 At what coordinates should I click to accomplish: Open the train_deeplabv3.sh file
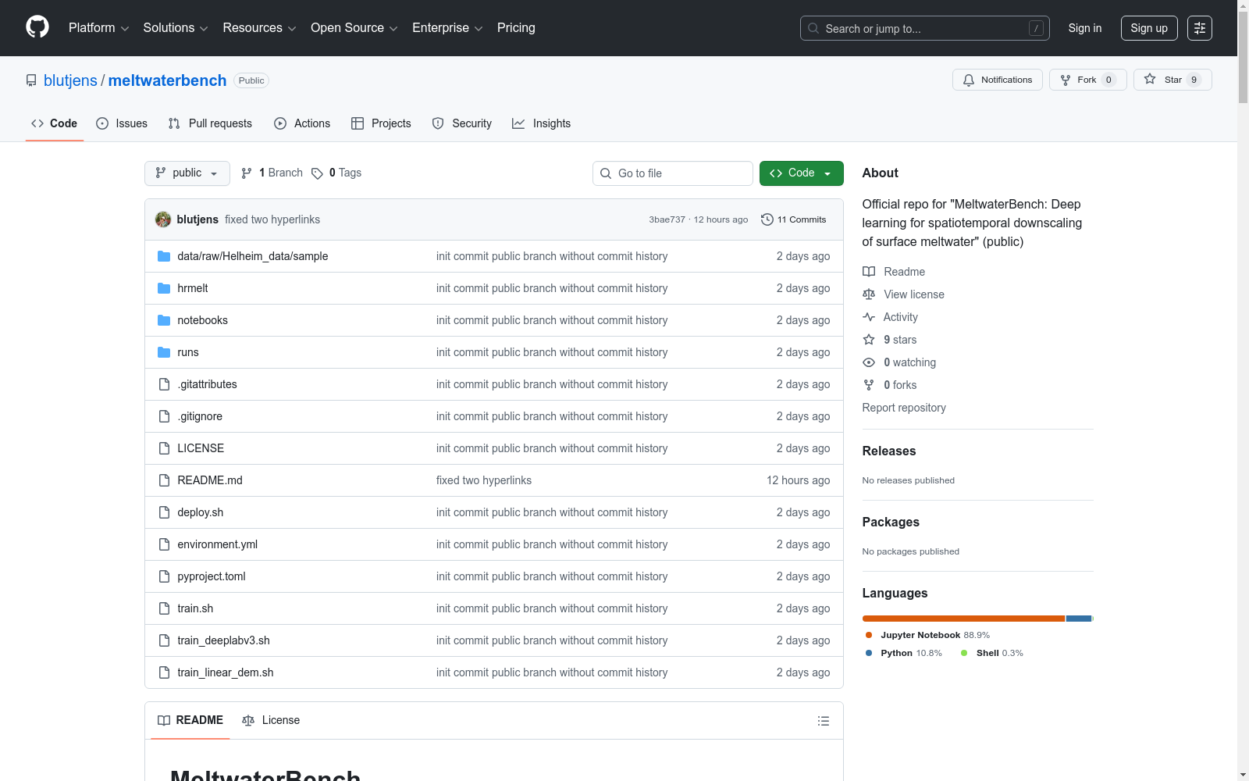tap(224, 640)
